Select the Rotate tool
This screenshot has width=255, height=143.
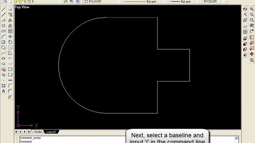(10, 42)
